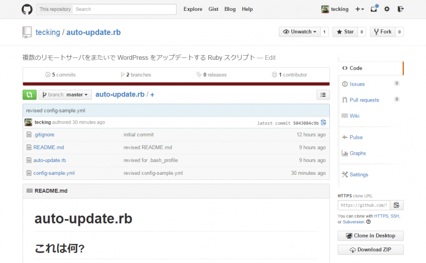Open GitHub home via Octocat logo

coord(27,9)
